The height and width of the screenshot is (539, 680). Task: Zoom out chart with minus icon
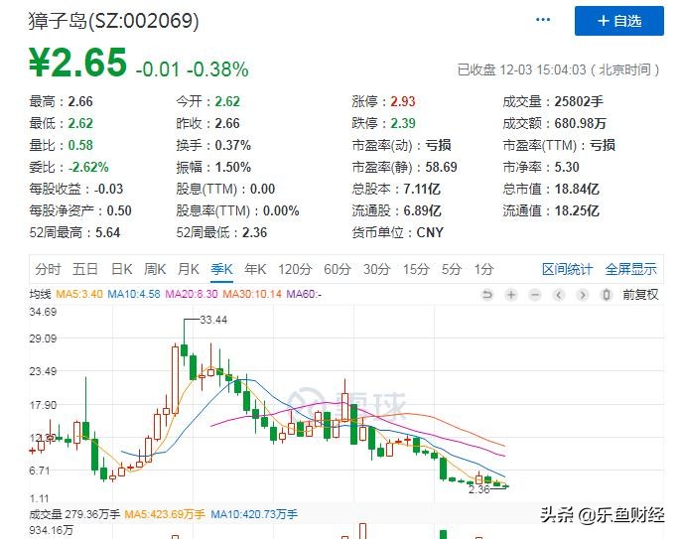535,295
